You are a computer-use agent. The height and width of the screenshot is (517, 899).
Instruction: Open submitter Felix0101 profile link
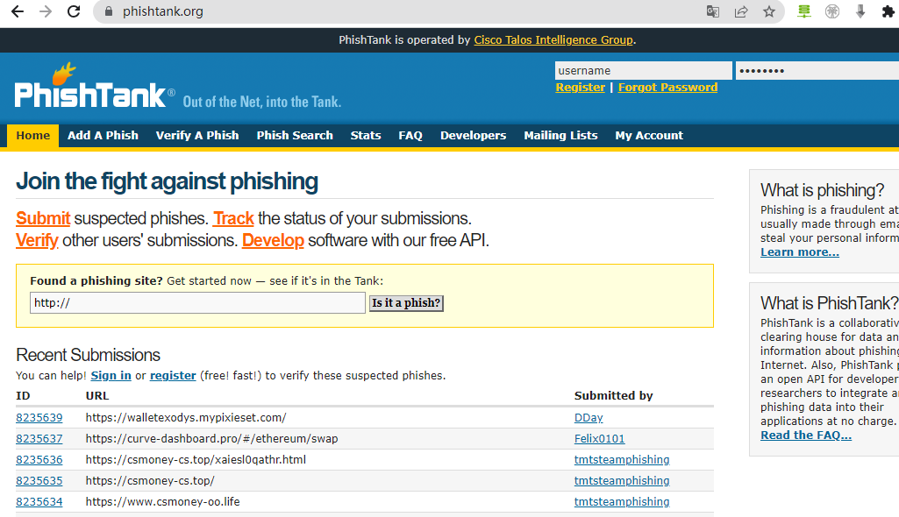pyautogui.click(x=599, y=439)
